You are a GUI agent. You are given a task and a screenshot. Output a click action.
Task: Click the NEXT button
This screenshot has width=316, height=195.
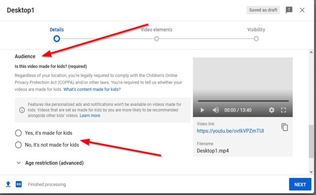(300, 184)
